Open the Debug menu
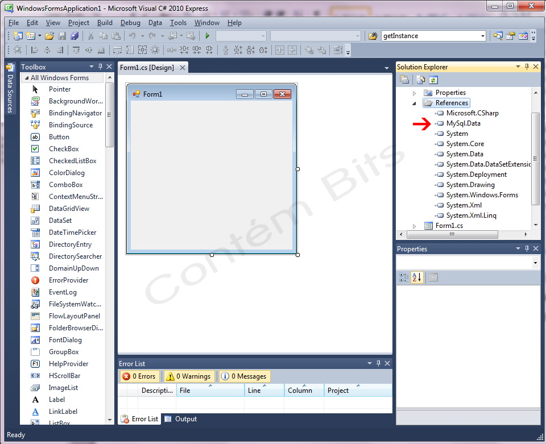546x444 pixels. (130, 23)
